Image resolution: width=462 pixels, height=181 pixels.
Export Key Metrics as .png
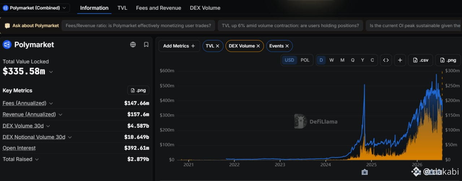click(x=138, y=90)
